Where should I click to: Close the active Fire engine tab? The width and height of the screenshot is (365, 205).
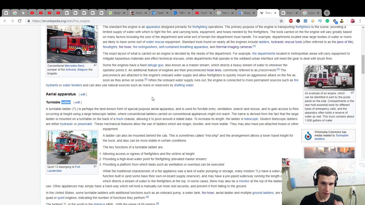[x=275, y=13]
